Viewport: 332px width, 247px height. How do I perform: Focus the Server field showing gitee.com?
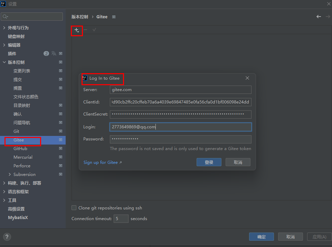[181, 90]
